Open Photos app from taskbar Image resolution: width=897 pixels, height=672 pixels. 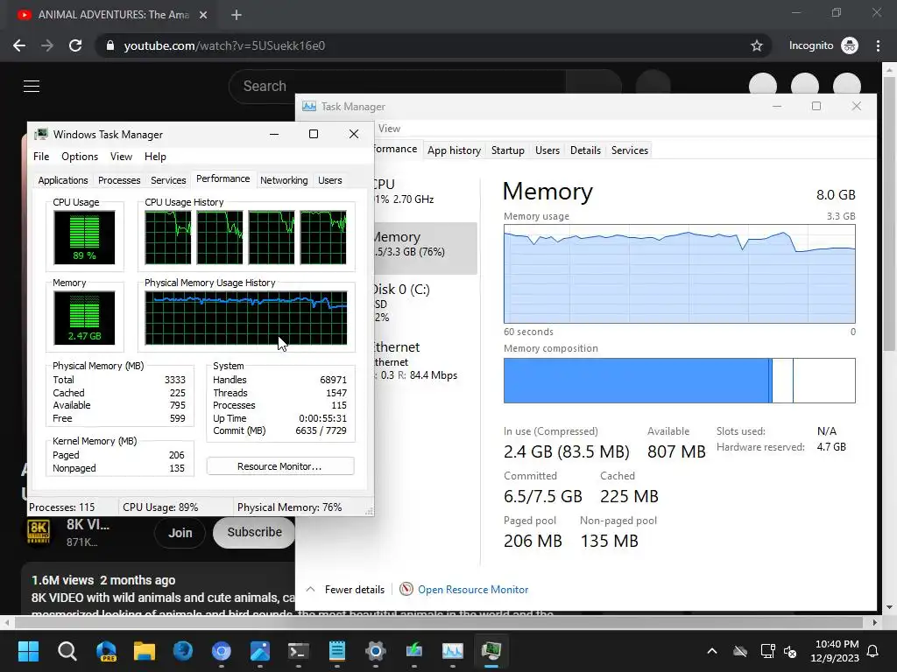[259, 650]
